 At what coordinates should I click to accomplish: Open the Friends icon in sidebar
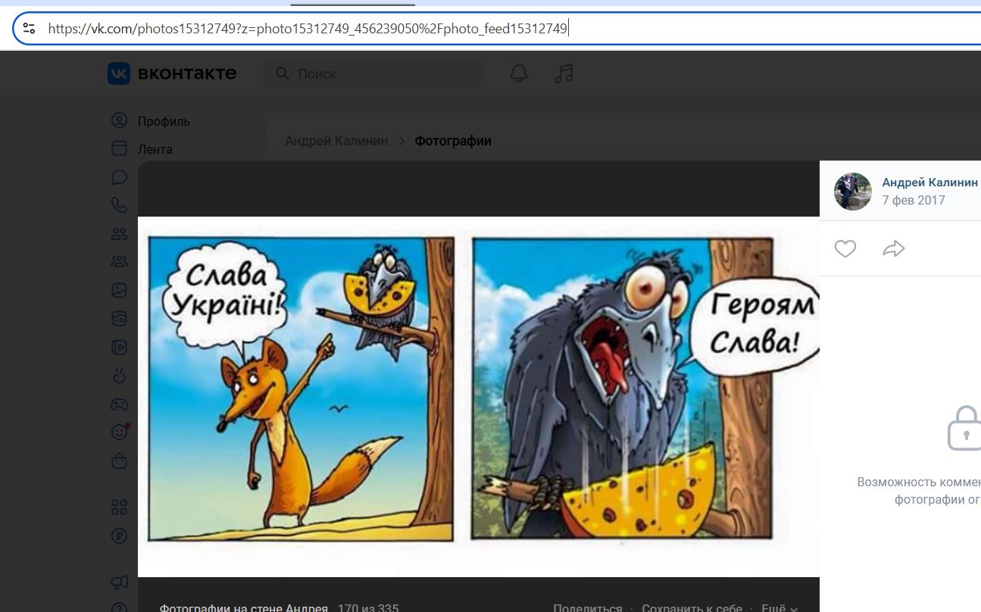click(x=119, y=233)
